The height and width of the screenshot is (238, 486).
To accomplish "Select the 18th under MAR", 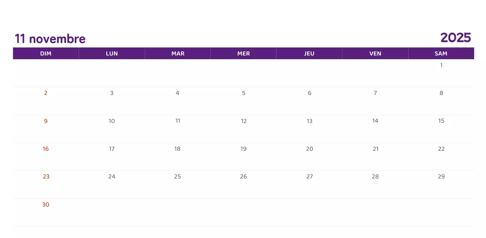I will (177, 149).
